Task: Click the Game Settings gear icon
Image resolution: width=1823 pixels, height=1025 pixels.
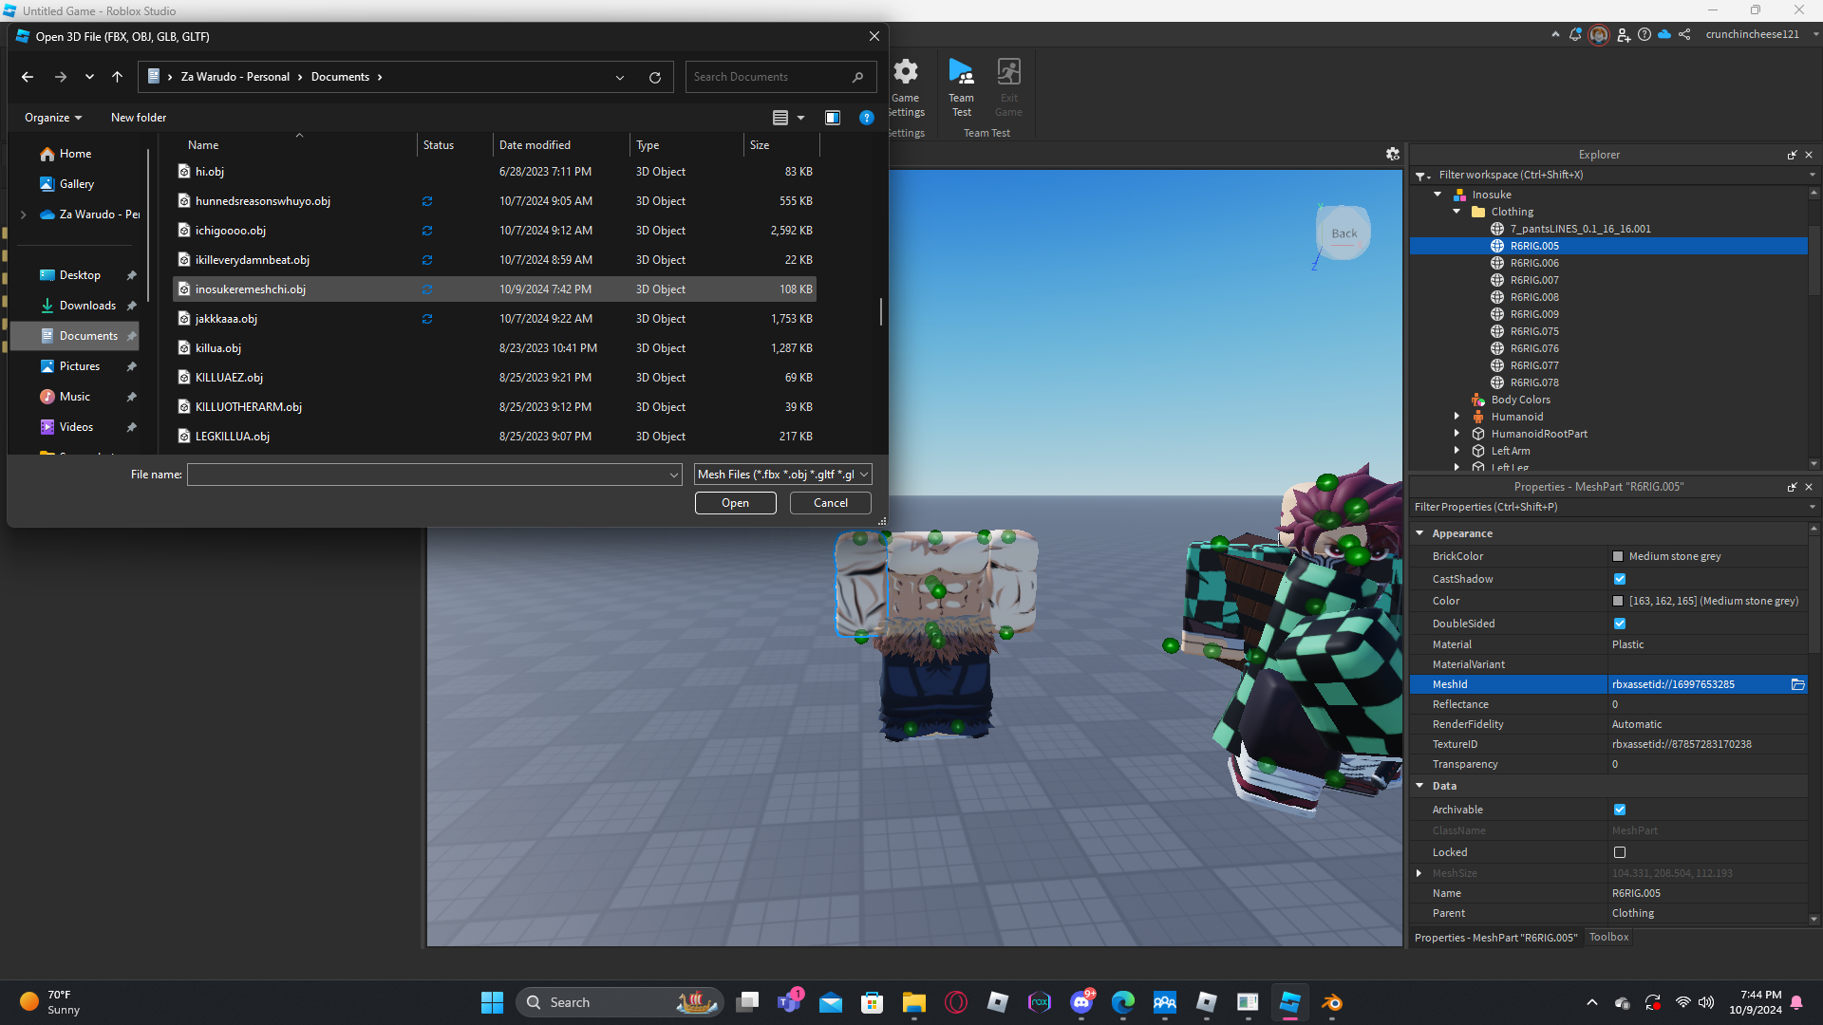Action: pos(906,72)
